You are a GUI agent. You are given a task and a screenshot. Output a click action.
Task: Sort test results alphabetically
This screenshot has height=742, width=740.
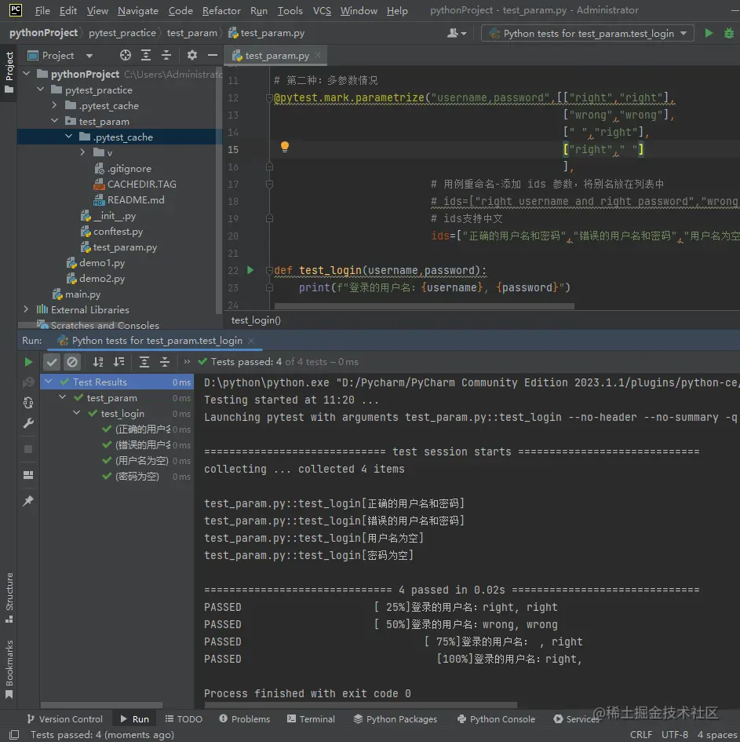pos(98,362)
